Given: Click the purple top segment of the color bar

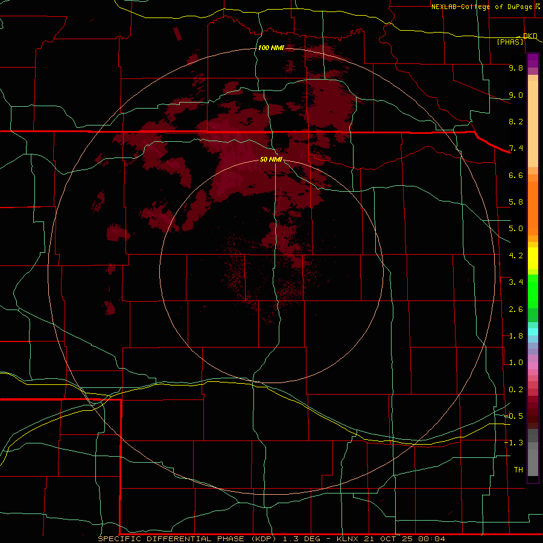Looking at the screenshot, I should (x=533, y=60).
